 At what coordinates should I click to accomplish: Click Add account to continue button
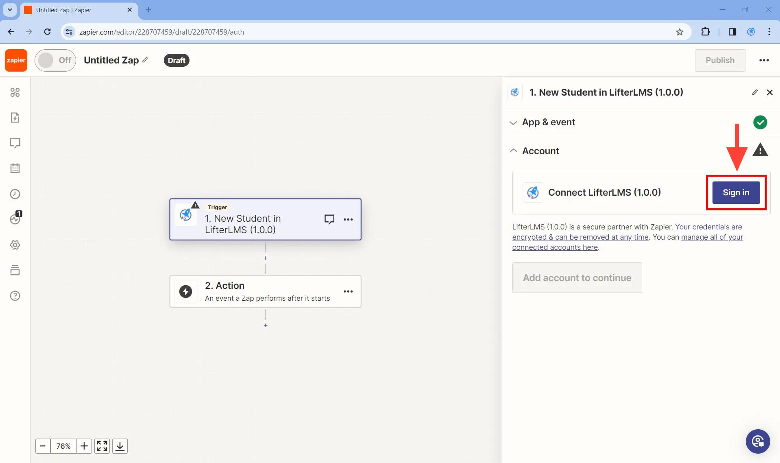tap(577, 278)
